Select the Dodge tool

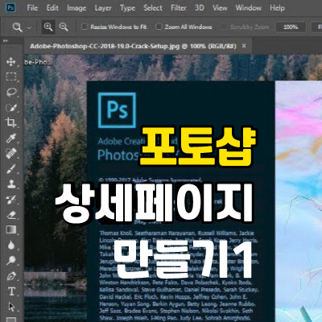point(11,260)
